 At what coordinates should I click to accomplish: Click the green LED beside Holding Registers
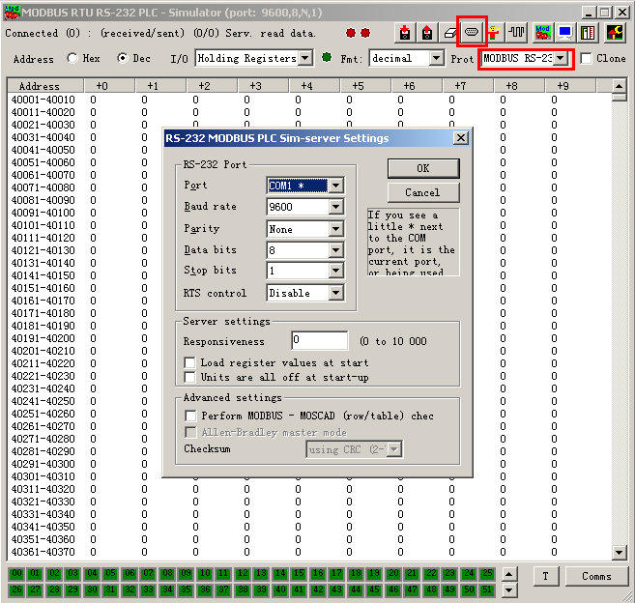(x=327, y=57)
